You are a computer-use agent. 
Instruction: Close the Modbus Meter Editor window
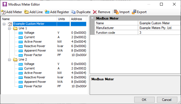click(x=174, y=4)
